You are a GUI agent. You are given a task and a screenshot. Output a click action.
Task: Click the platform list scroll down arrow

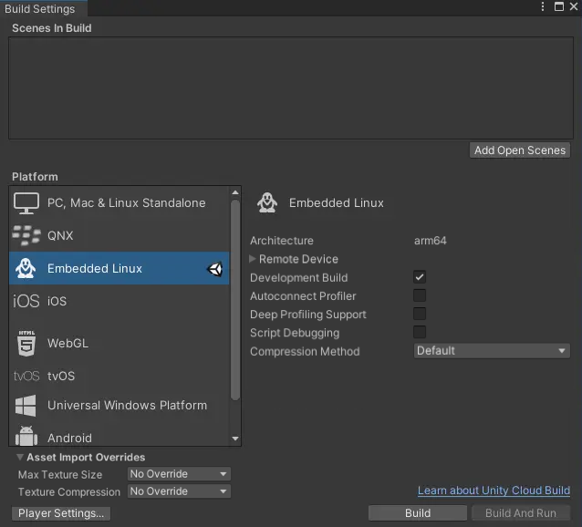pyautogui.click(x=235, y=439)
